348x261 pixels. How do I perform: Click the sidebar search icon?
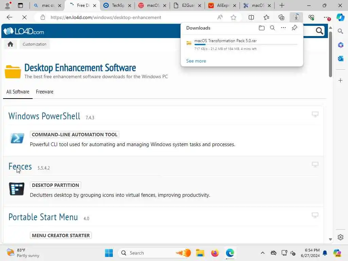click(341, 31)
